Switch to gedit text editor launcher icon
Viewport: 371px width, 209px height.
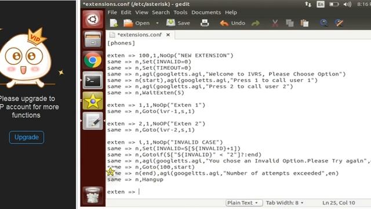coord(93,121)
